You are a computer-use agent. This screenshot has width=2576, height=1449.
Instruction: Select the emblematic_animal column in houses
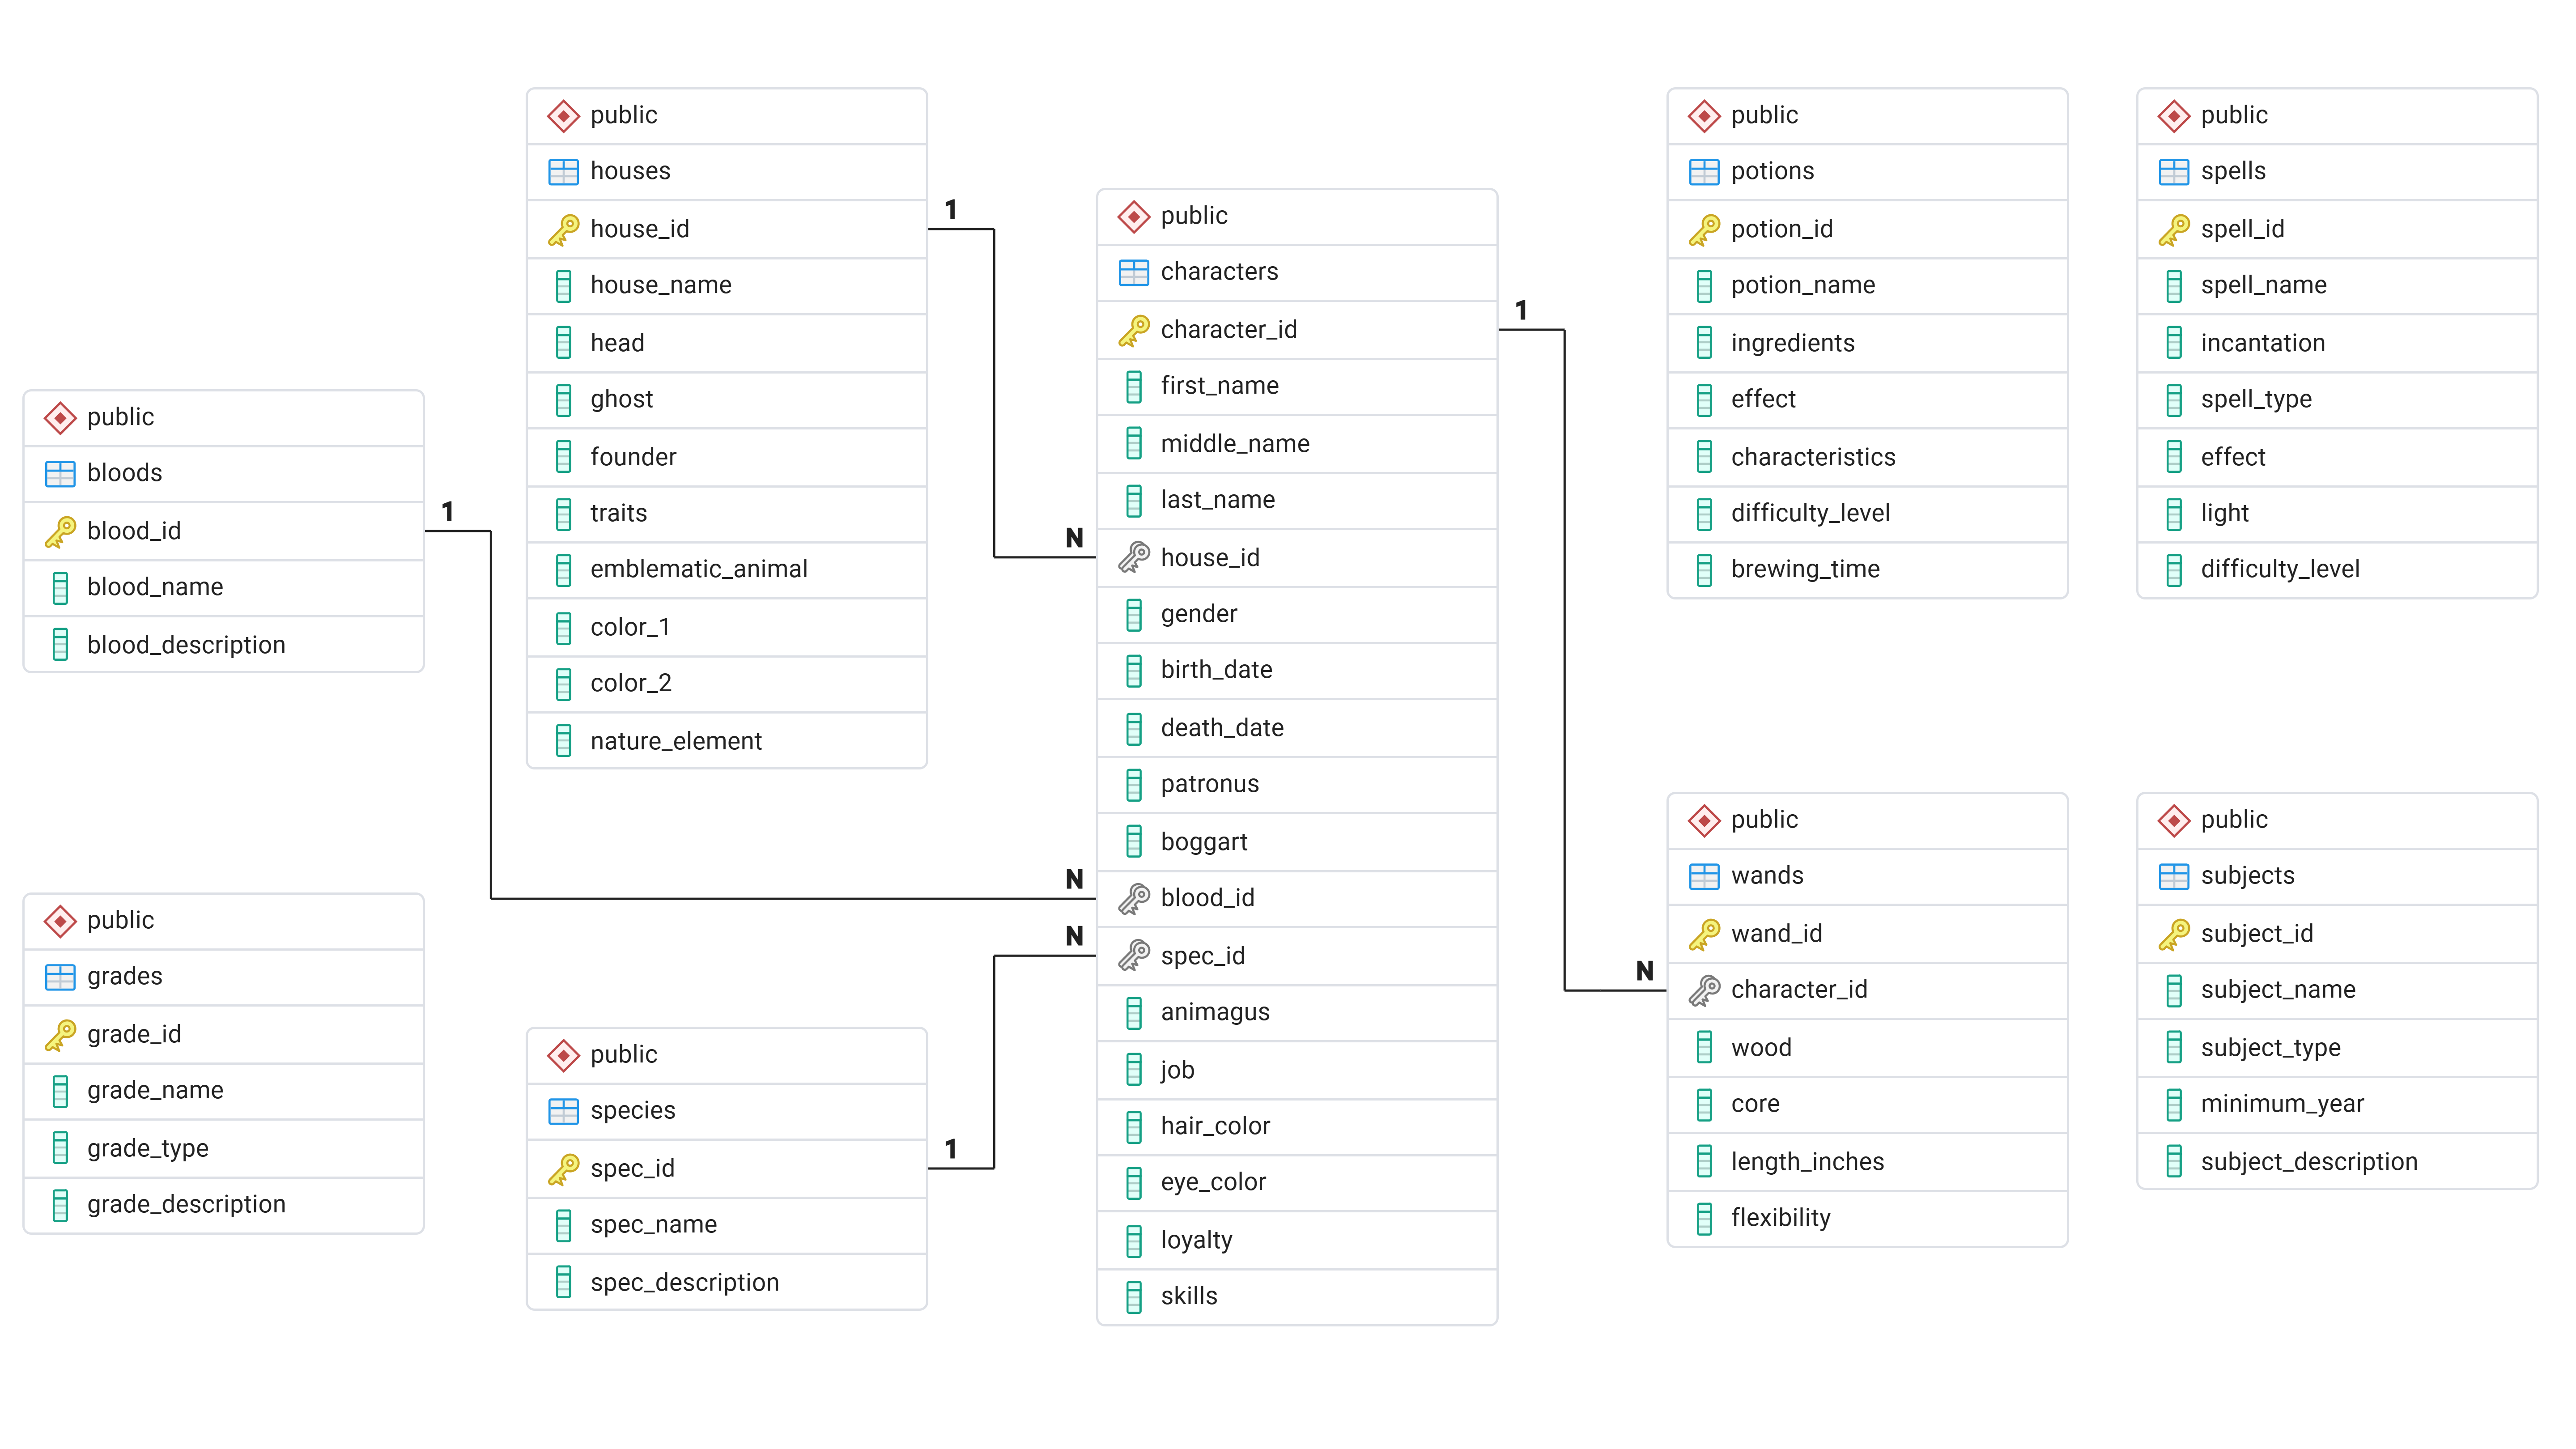[698, 569]
